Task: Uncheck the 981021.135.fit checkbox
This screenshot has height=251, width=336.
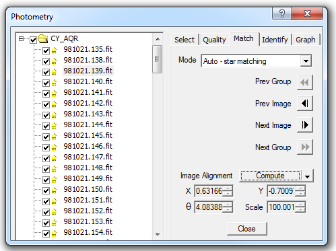Action: tap(46, 50)
